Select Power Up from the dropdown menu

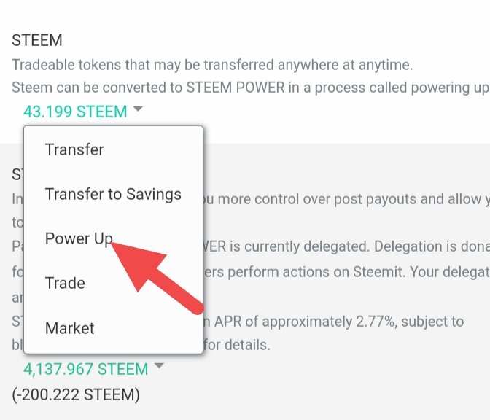tap(79, 239)
